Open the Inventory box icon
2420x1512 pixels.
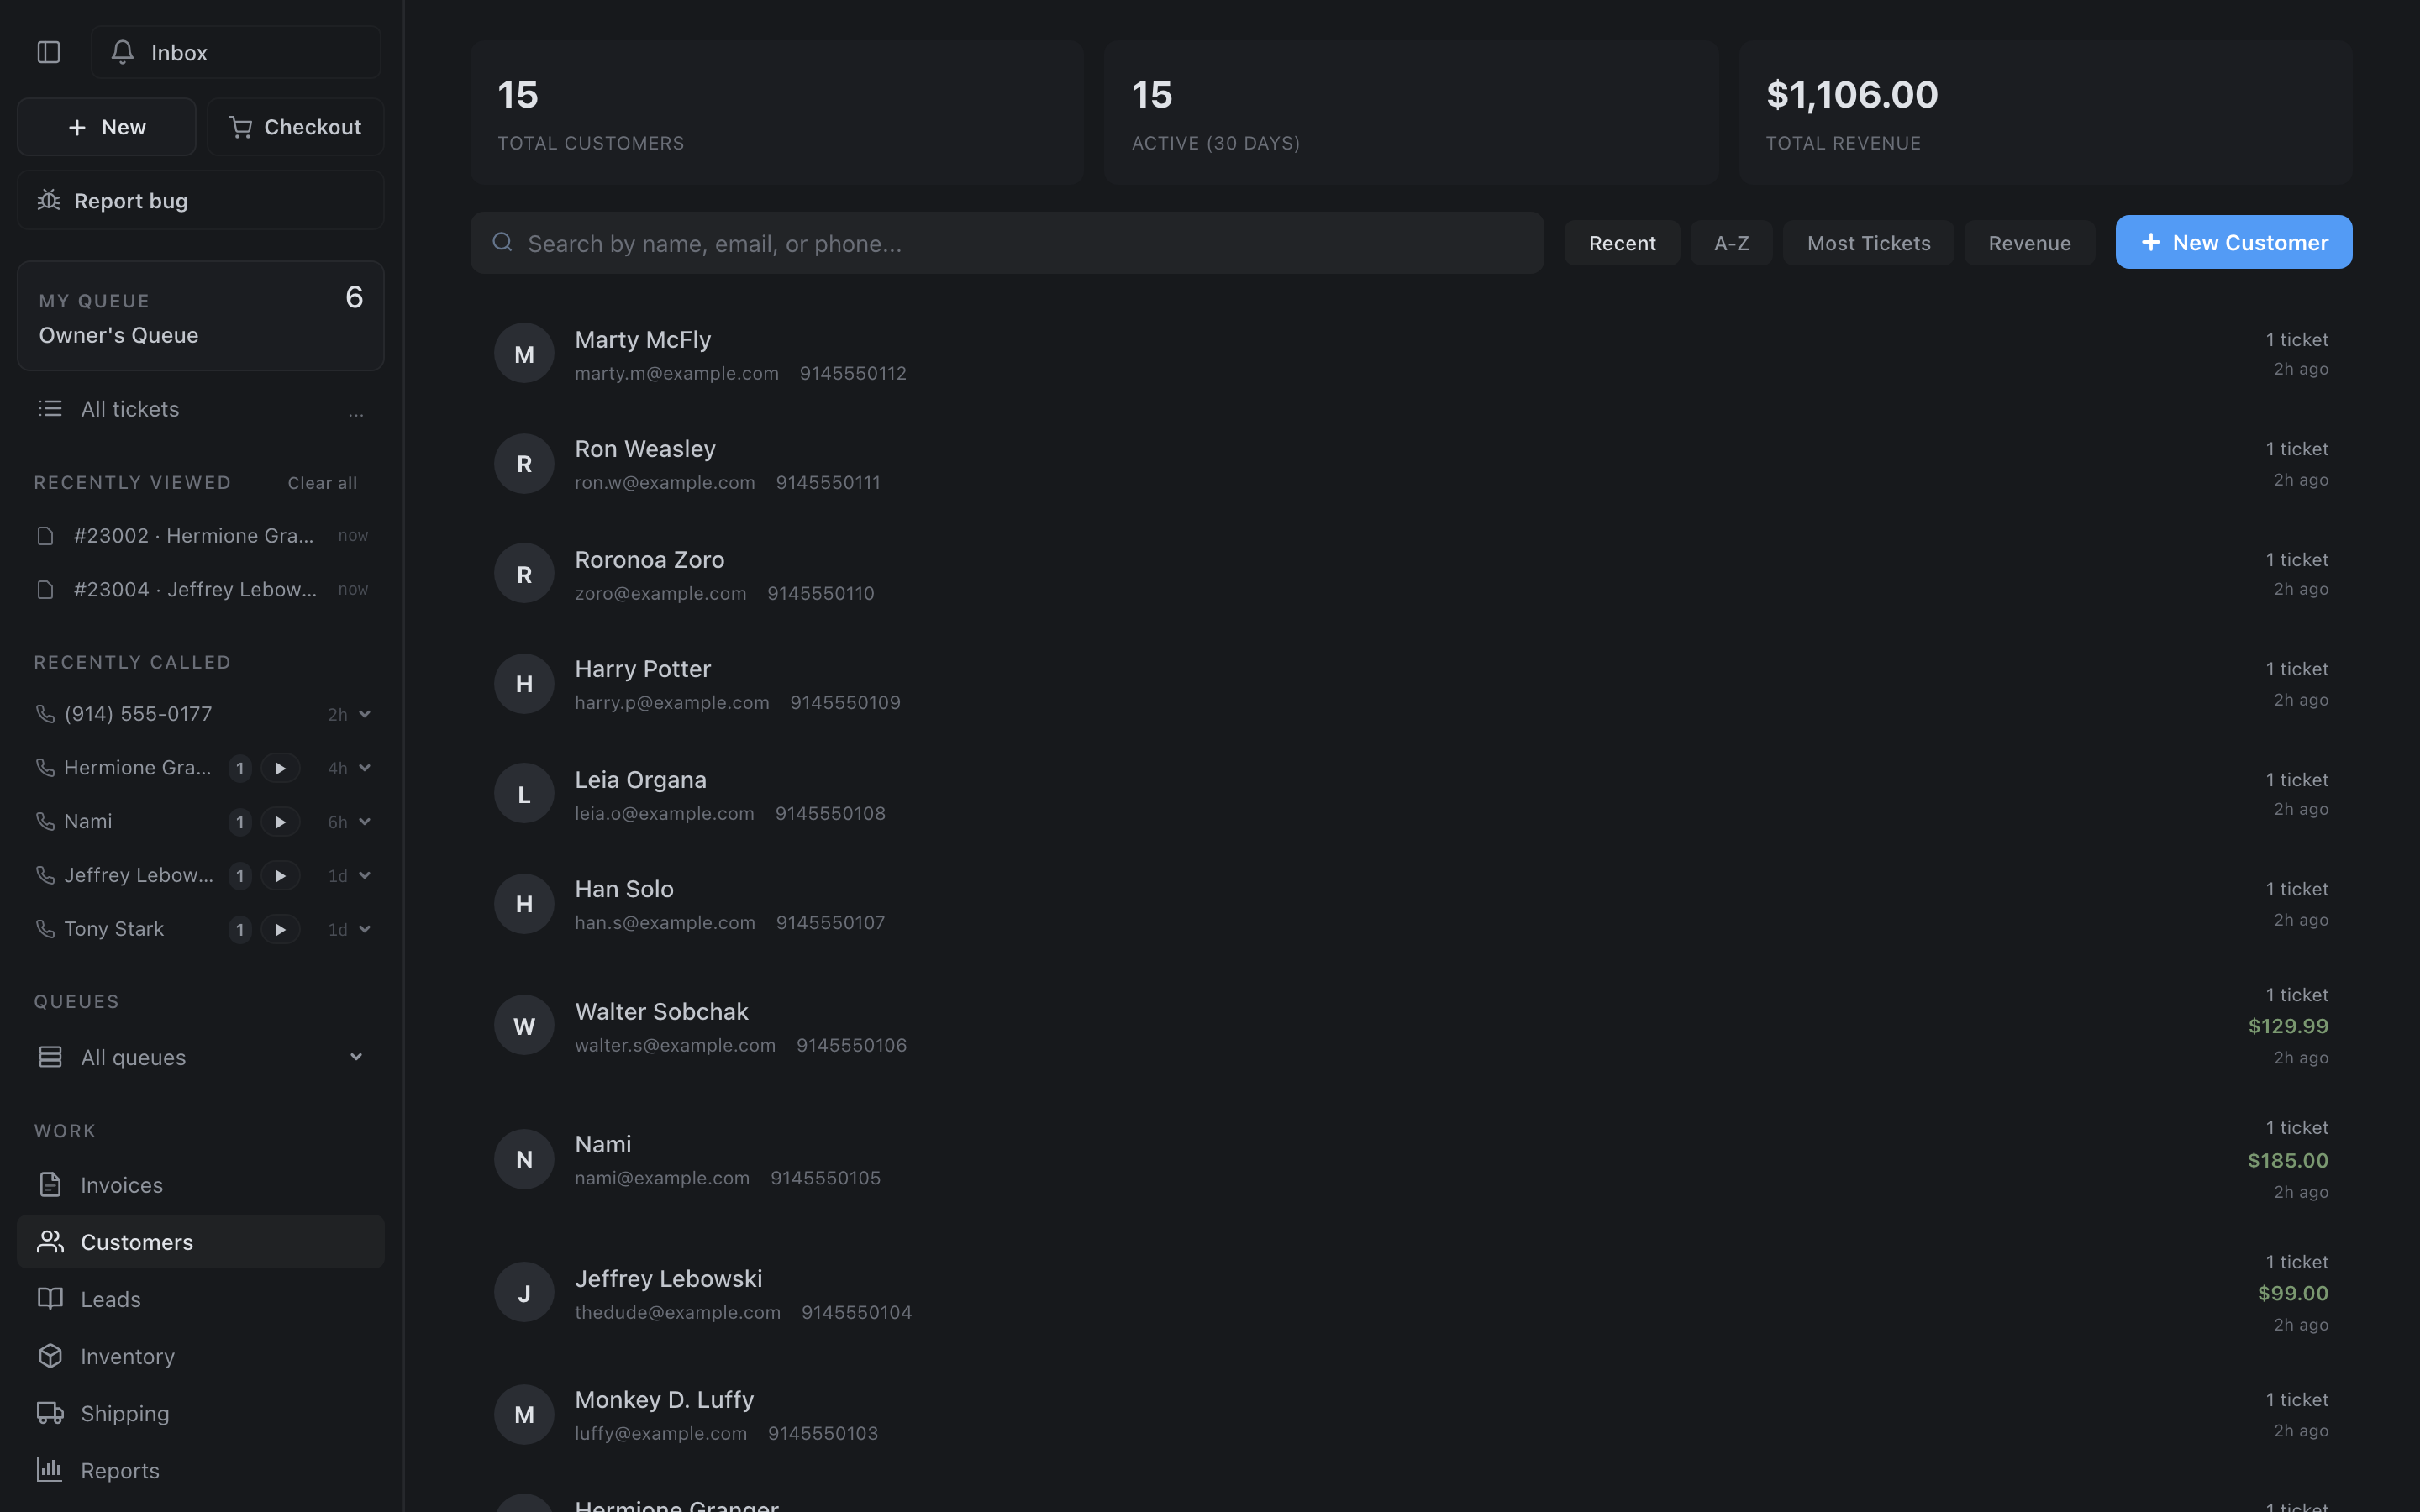tap(50, 1356)
